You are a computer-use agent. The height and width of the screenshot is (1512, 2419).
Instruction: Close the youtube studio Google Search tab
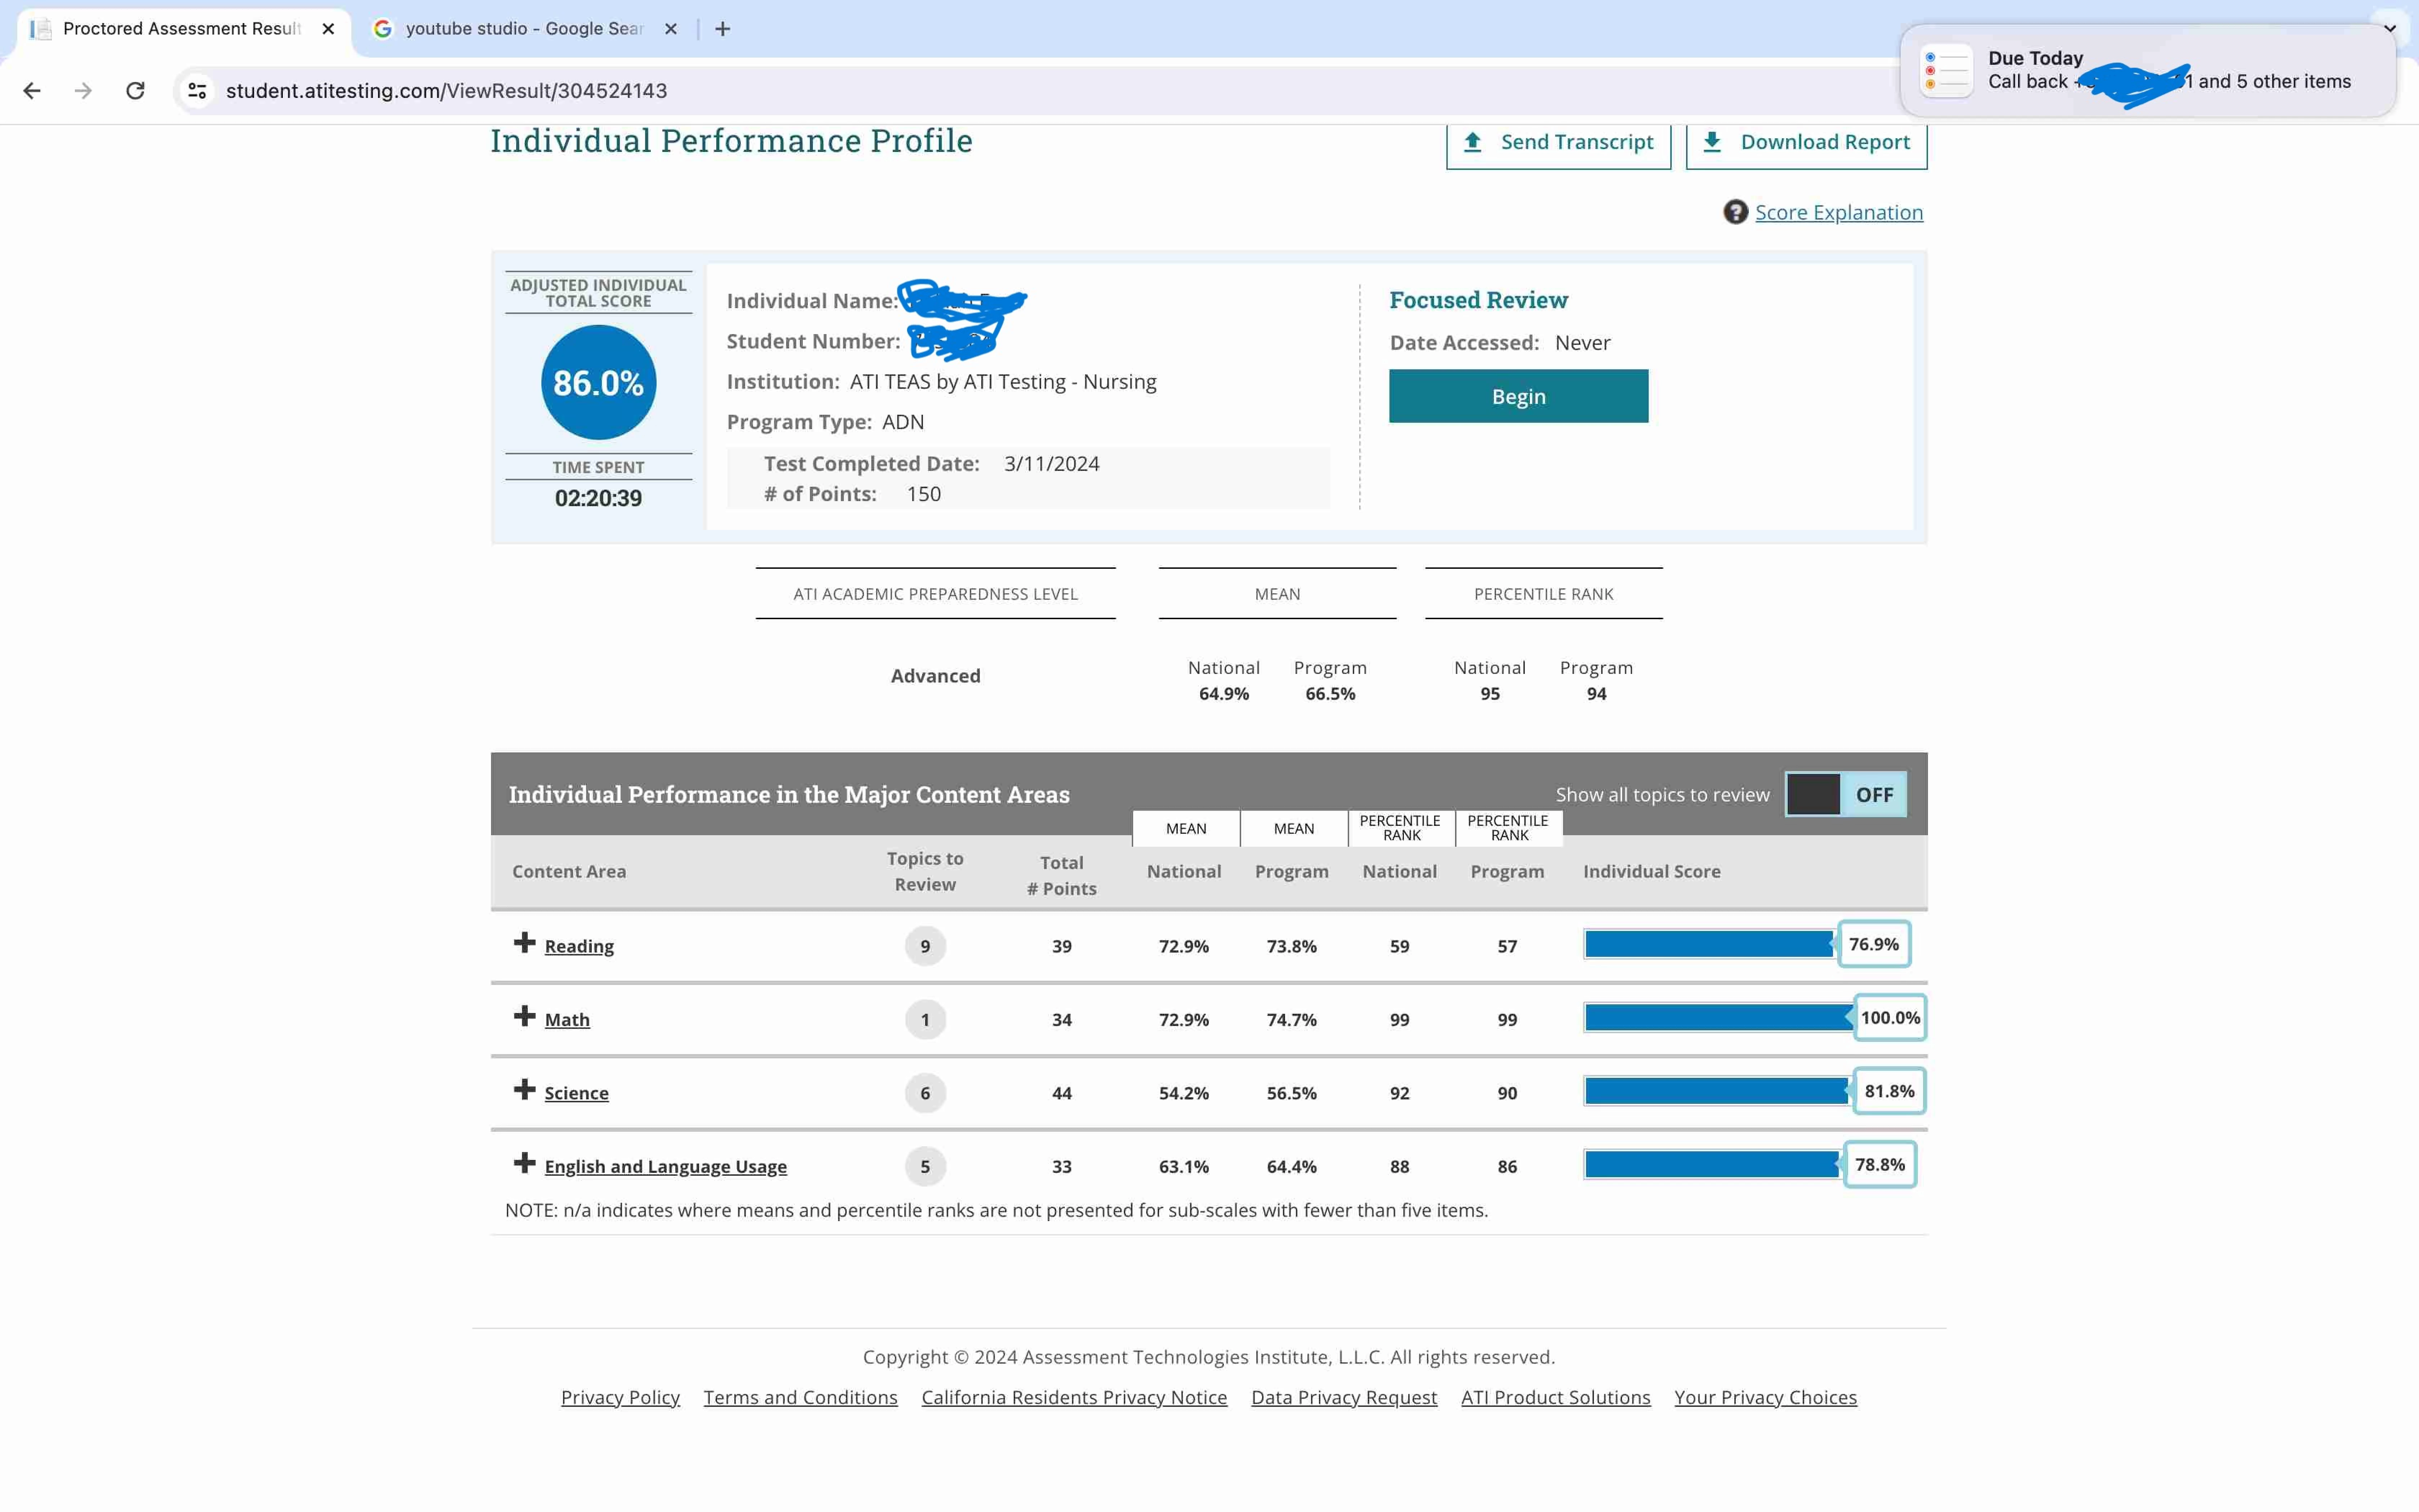click(671, 29)
